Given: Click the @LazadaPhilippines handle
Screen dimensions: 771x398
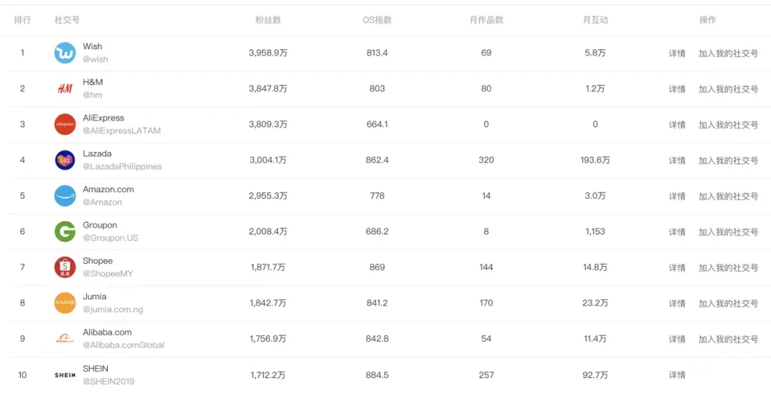Looking at the screenshot, I should 123,167.
